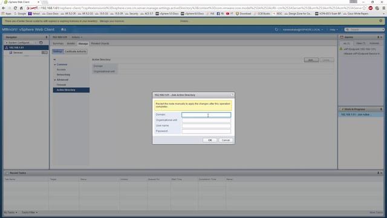Switch to the Related Objects tab
387x218 pixels.
[100, 44]
